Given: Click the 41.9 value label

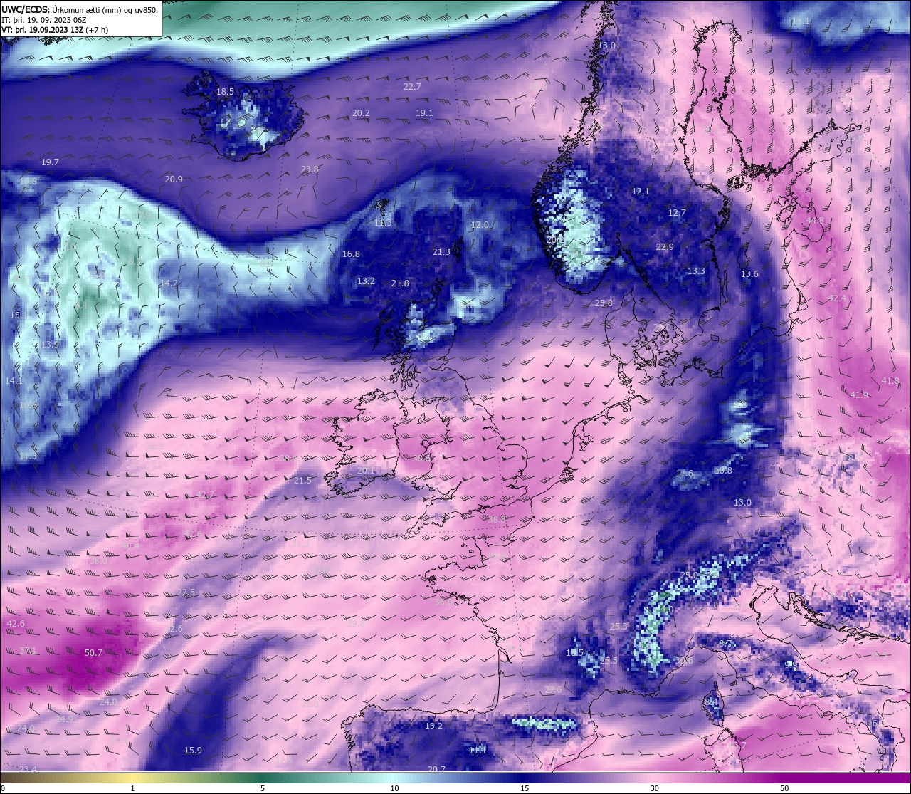Looking at the screenshot, I should click(859, 395).
